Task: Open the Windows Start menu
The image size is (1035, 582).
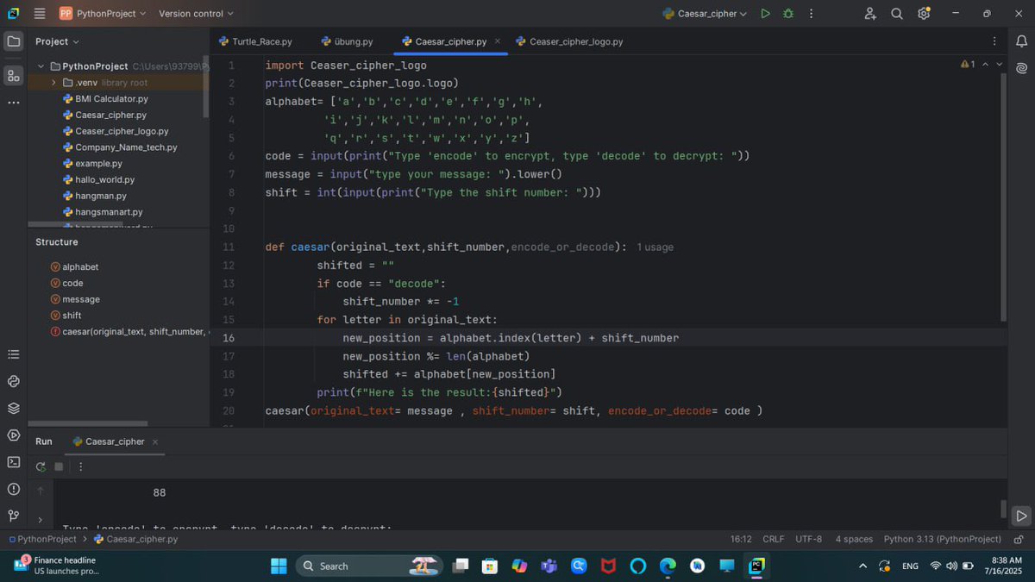Action: [x=279, y=566]
